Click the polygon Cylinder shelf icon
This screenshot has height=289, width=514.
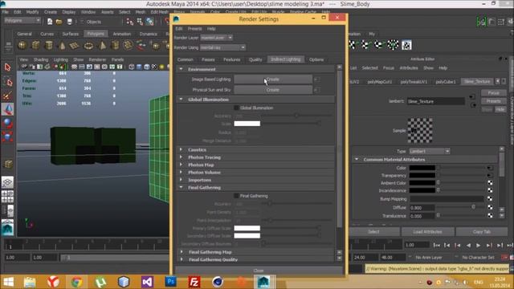[49, 45]
